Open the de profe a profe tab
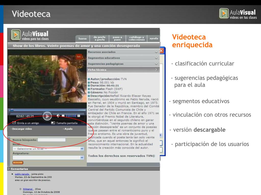The image size is (261, 195). pyautogui.click(x=99, y=39)
